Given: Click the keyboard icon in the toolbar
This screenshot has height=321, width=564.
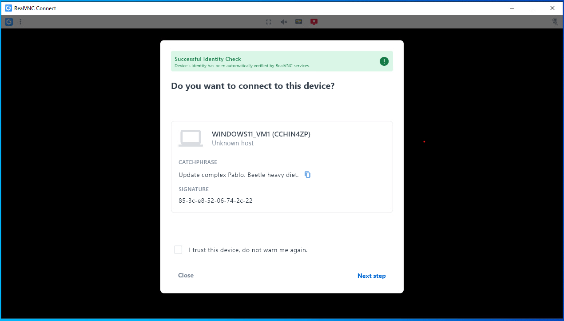Looking at the screenshot, I should [x=299, y=22].
